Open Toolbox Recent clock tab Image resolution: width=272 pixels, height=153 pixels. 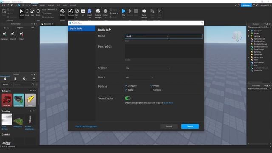point(24,79)
